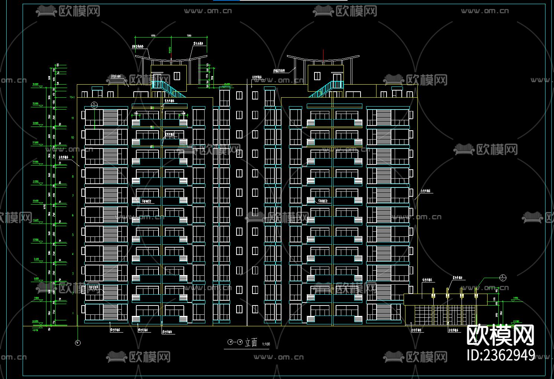Select the 立面 drawing title text

click(x=251, y=343)
